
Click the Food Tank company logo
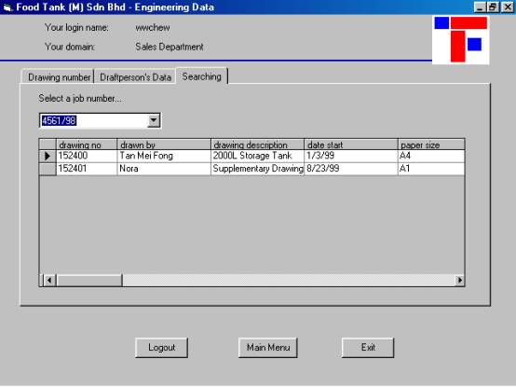(x=461, y=39)
